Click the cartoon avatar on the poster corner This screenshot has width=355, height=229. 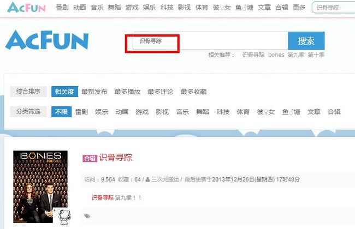[63, 217]
